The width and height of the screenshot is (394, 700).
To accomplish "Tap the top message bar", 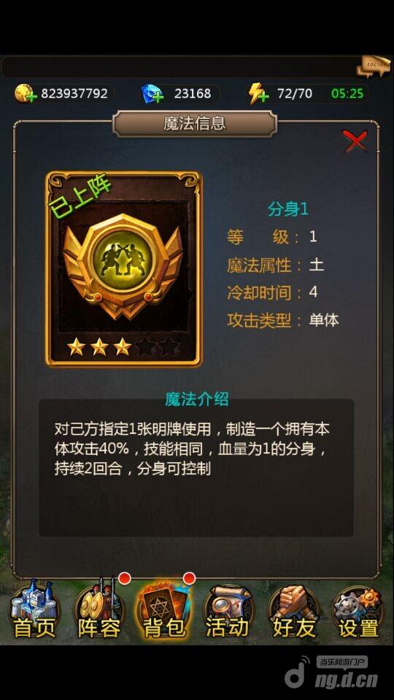I will tap(180, 67).
